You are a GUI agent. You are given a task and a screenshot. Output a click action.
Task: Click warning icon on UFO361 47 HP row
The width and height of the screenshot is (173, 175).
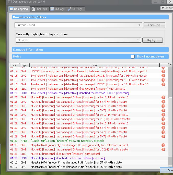(163, 71)
